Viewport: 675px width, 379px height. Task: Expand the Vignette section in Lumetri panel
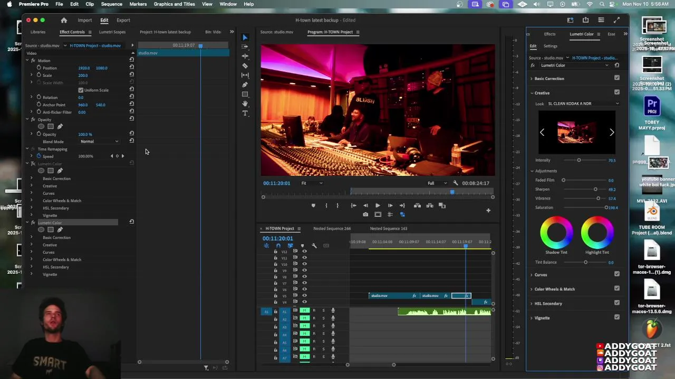coord(532,318)
